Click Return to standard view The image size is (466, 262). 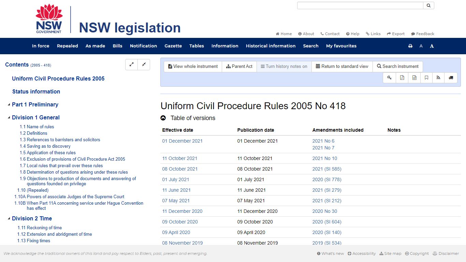pyautogui.click(x=342, y=67)
